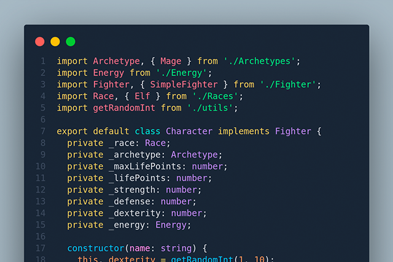Click the green maximize window dot
393x262 pixels.
coord(71,42)
